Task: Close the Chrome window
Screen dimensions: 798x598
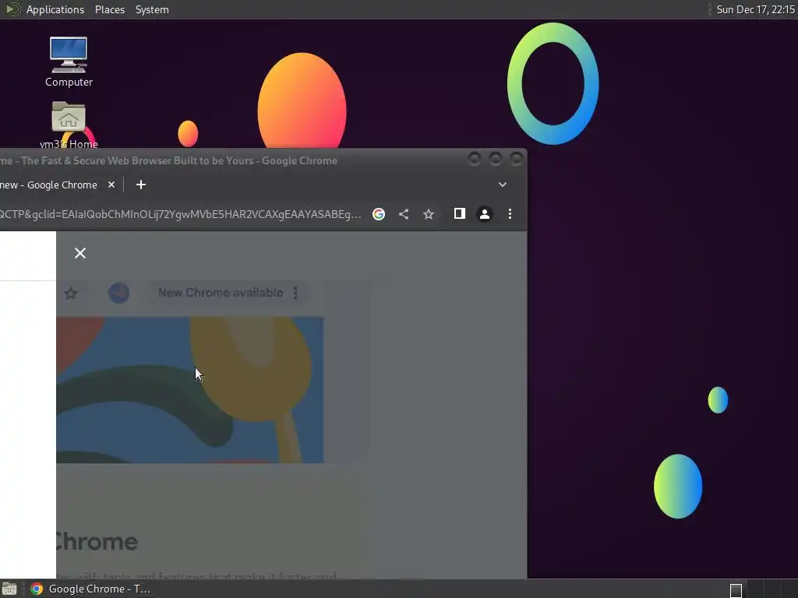Action: (517, 159)
